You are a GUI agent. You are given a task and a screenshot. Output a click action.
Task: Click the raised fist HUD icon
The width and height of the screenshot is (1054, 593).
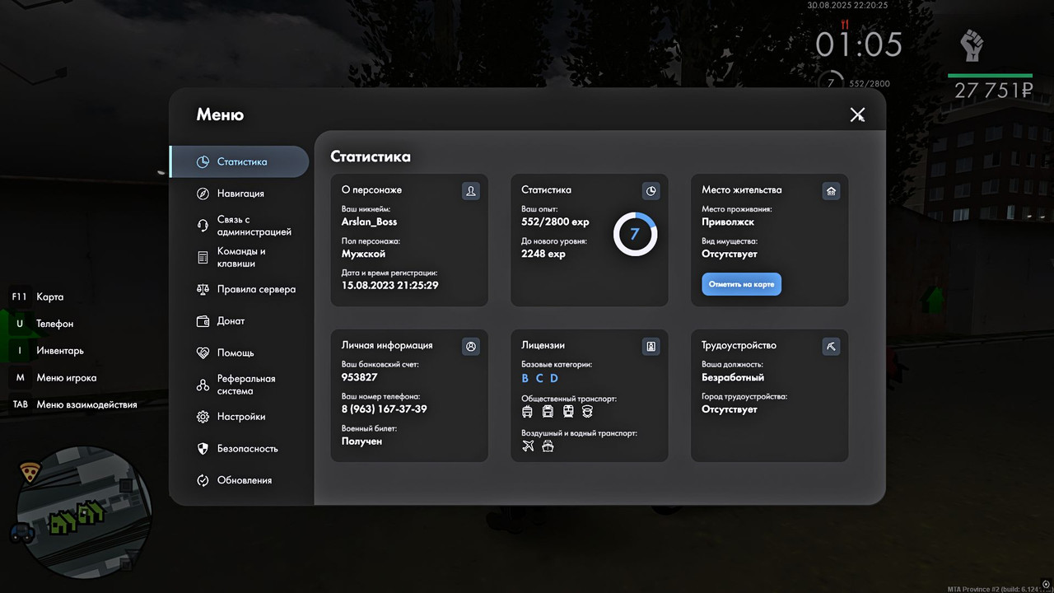tap(971, 45)
